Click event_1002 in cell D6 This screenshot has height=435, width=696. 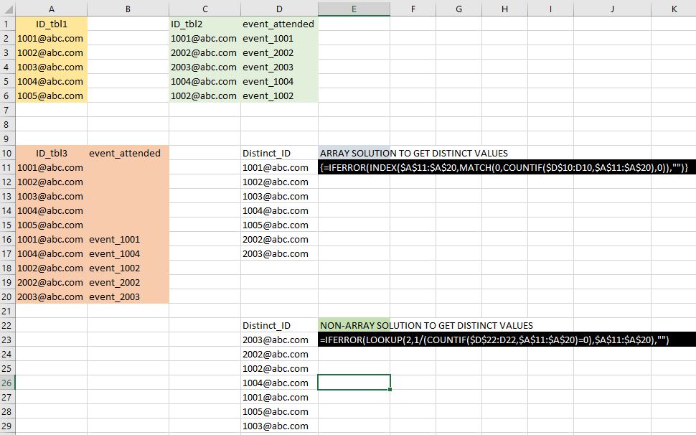[x=279, y=96]
